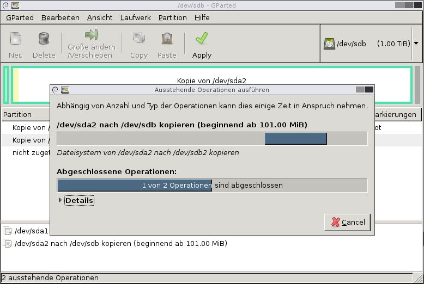
Task: Click the Paste partition toolbar icon
Action: pos(167,39)
